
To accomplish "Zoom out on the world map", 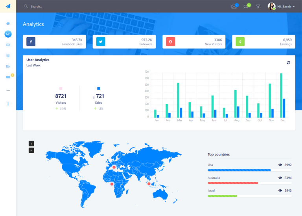I will pyautogui.click(x=31, y=150).
